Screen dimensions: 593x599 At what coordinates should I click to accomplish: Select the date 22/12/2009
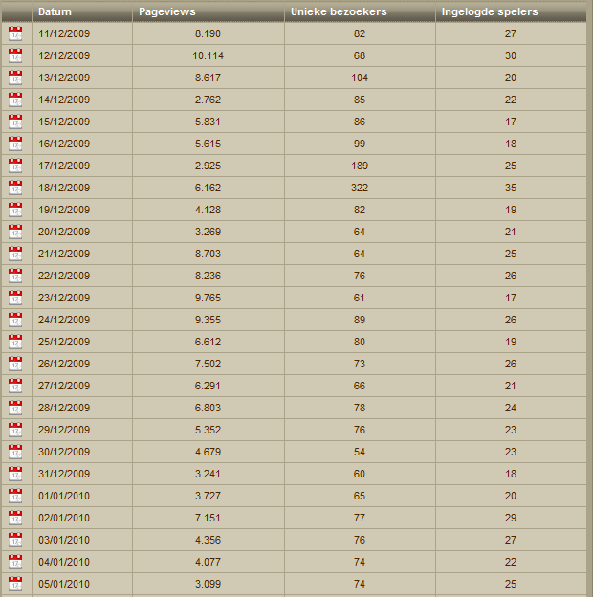pos(64,276)
